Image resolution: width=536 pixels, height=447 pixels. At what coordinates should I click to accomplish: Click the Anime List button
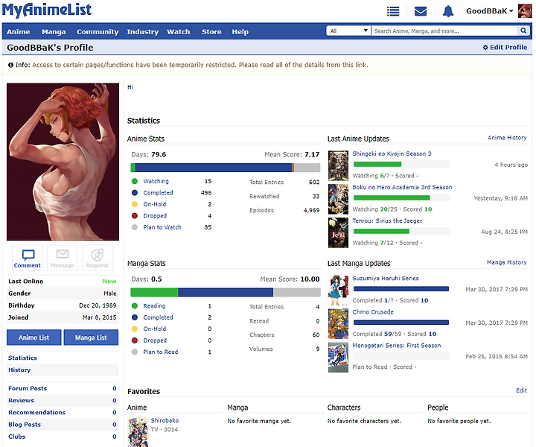coord(33,337)
